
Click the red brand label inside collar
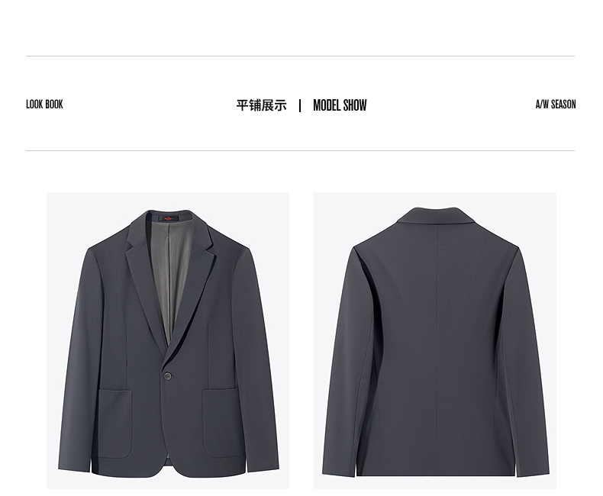tap(169, 218)
